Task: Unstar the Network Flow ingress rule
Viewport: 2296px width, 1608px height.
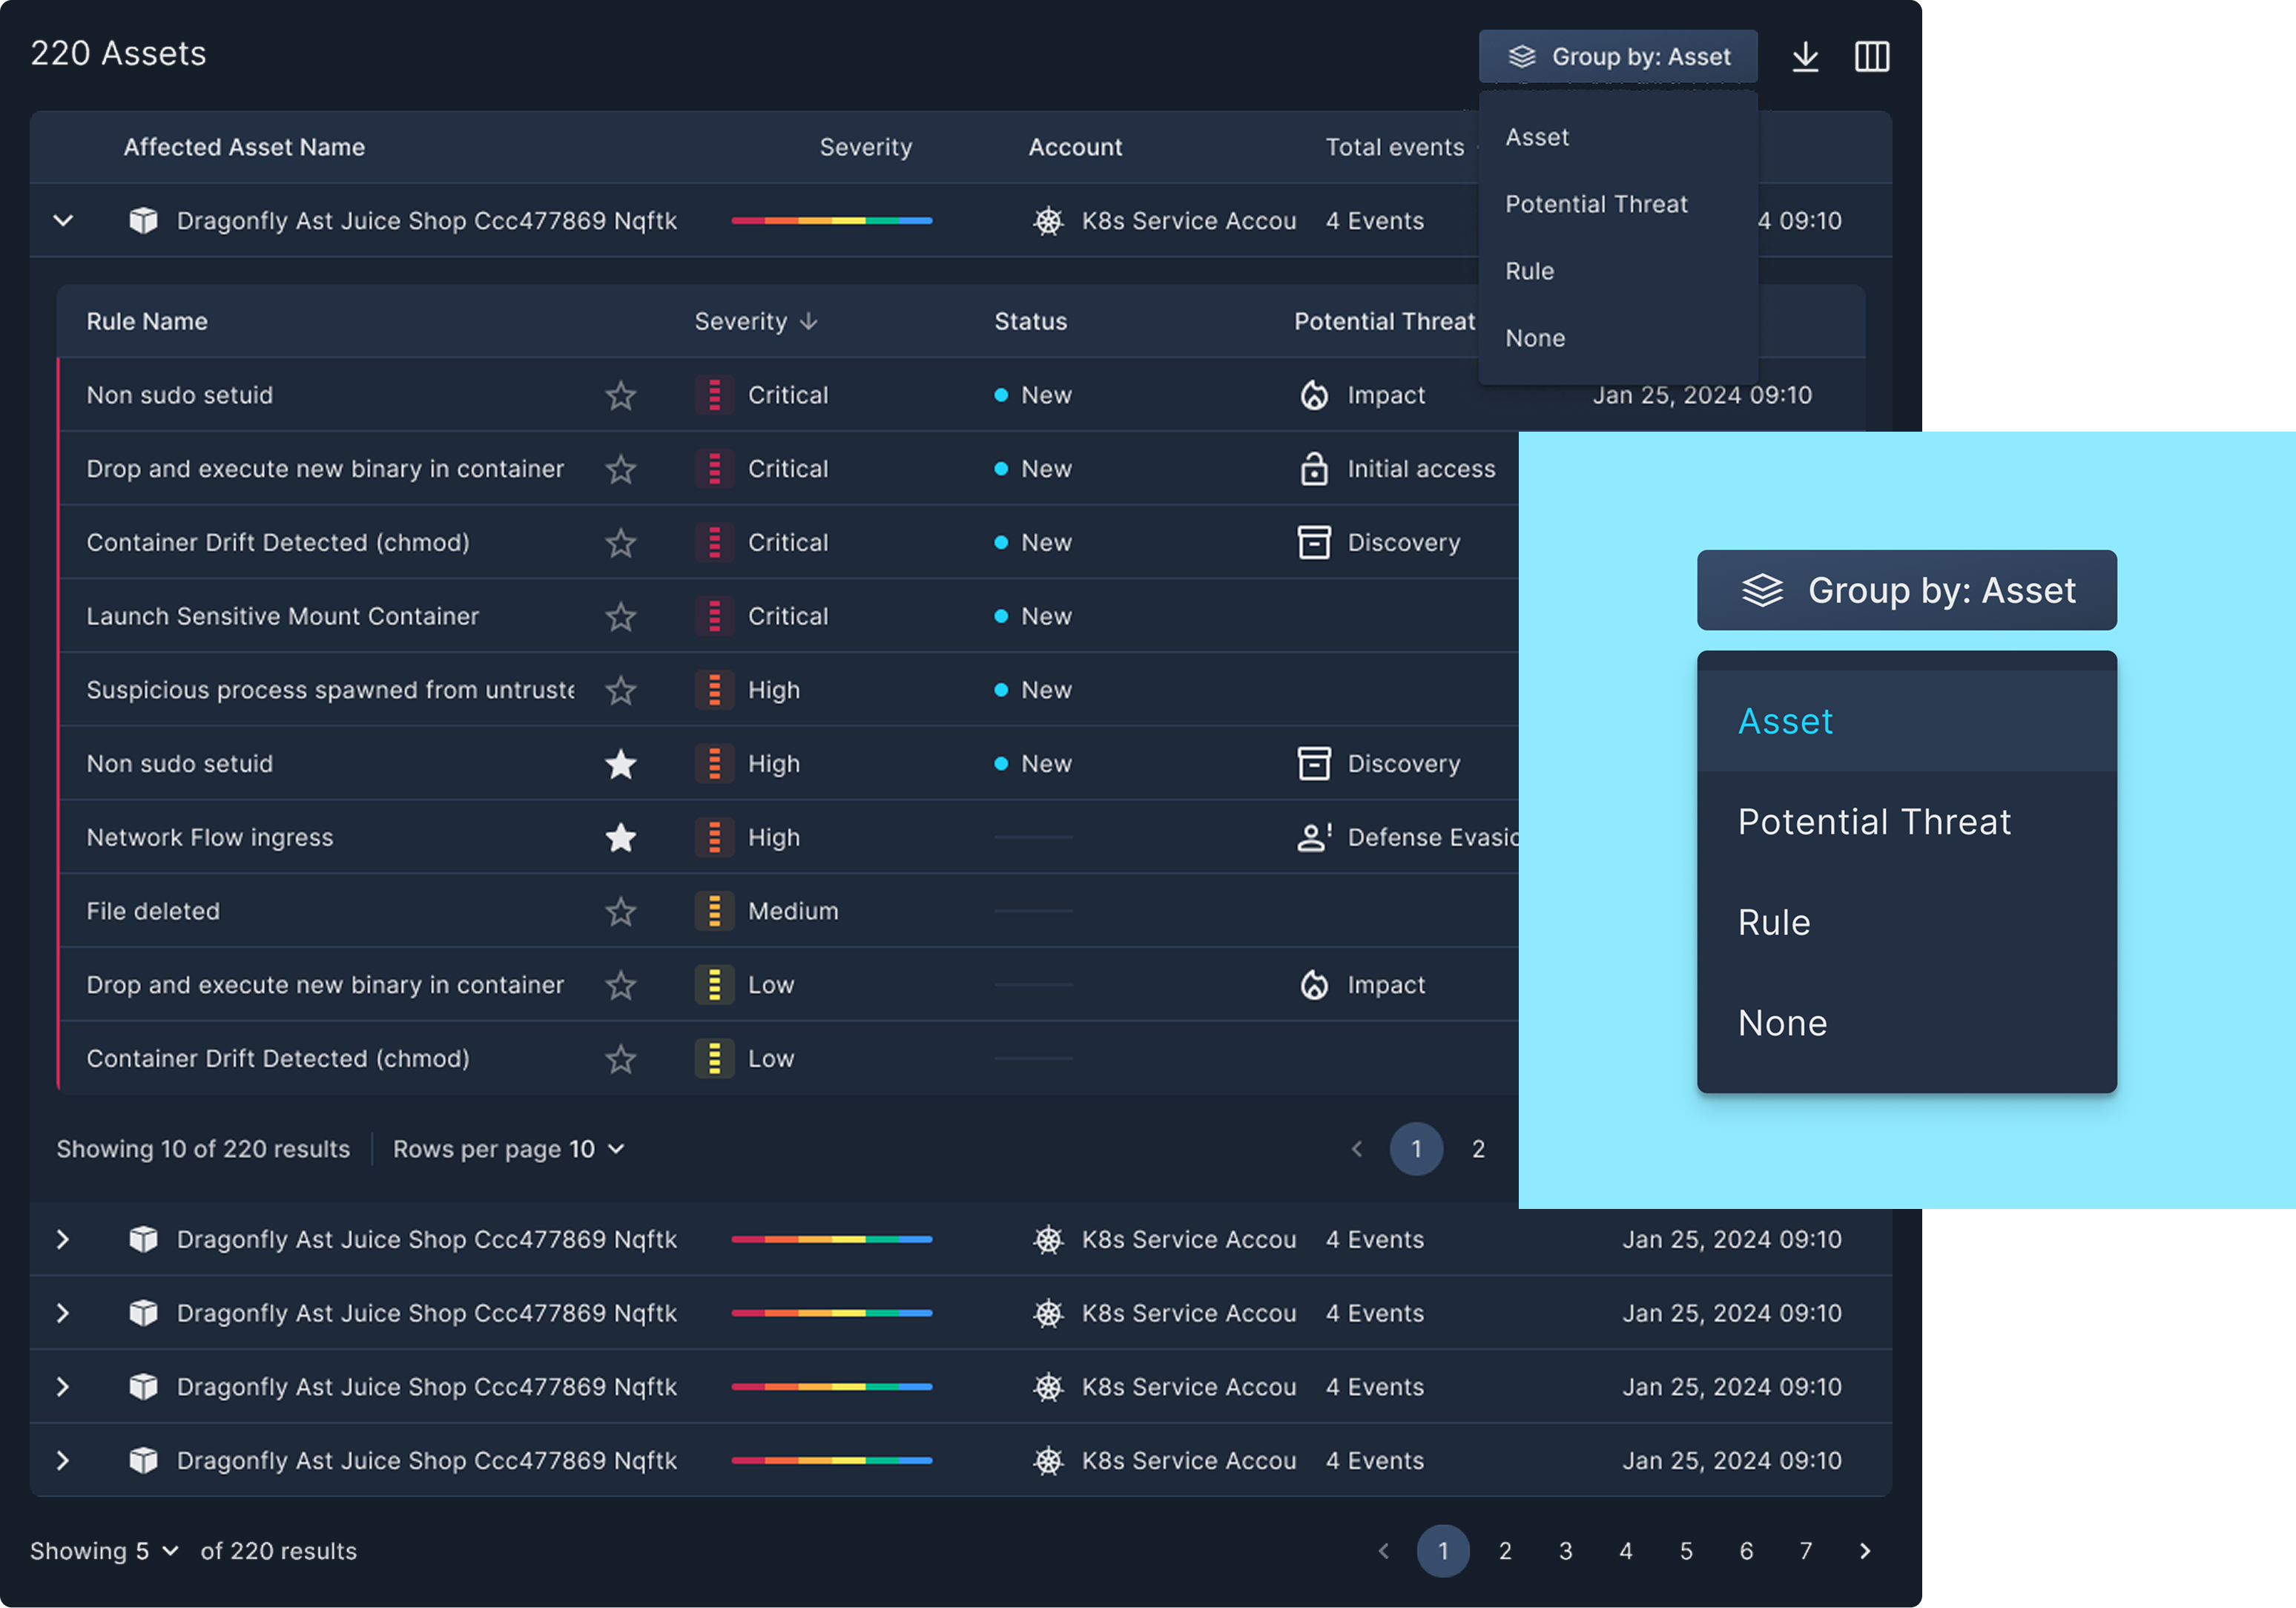Action: [x=621, y=837]
